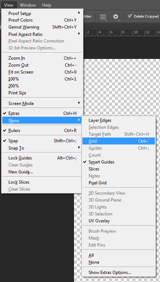
Task: Select Pixel Grid option
Action: pyautogui.click(x=119, y=183)
